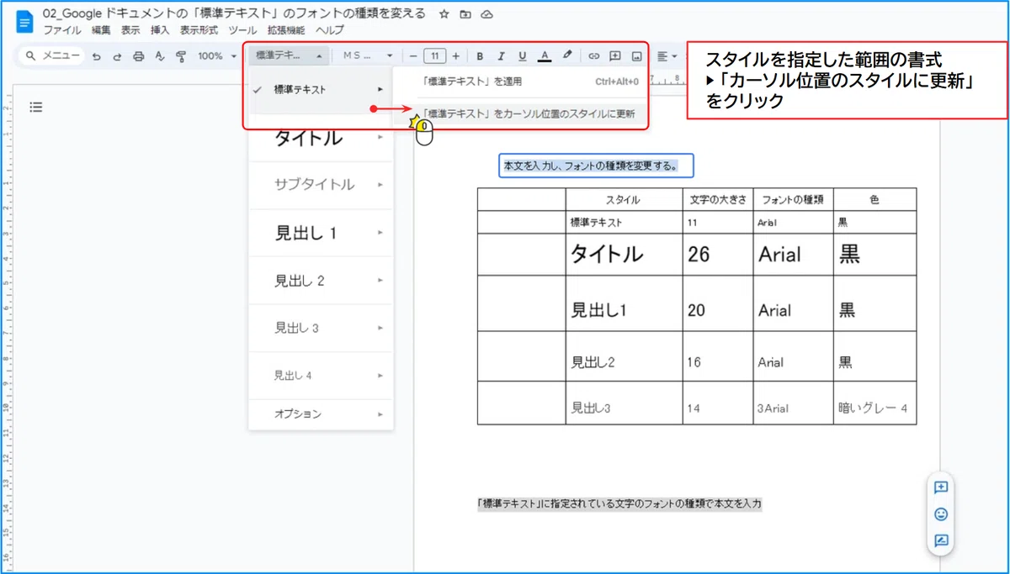Show the document outline

click(x=36, y=107)
